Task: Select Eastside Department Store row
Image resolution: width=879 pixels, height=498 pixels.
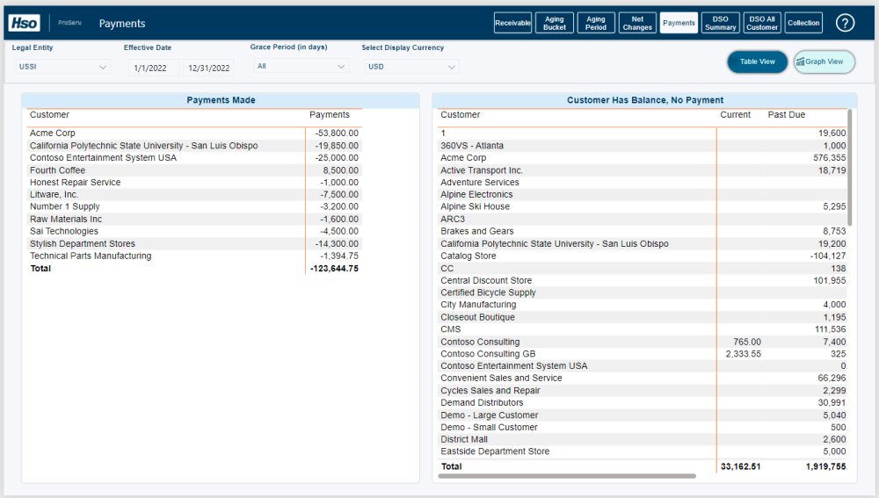Action: 642,451
